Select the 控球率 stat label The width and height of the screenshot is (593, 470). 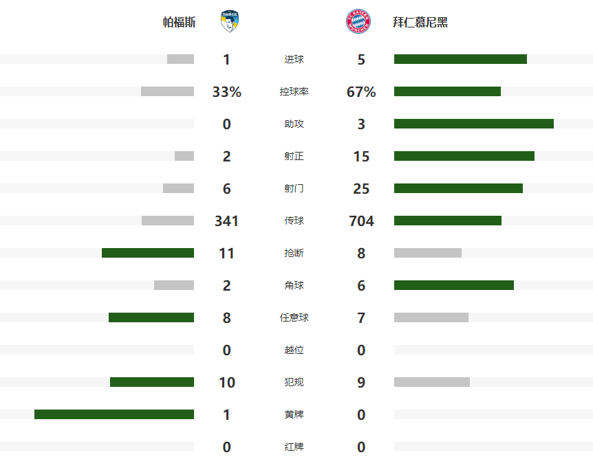point(294,92)
